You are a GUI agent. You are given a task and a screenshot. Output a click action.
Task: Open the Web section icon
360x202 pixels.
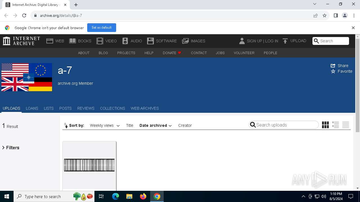pyautogui.click(x=50, y=41)
